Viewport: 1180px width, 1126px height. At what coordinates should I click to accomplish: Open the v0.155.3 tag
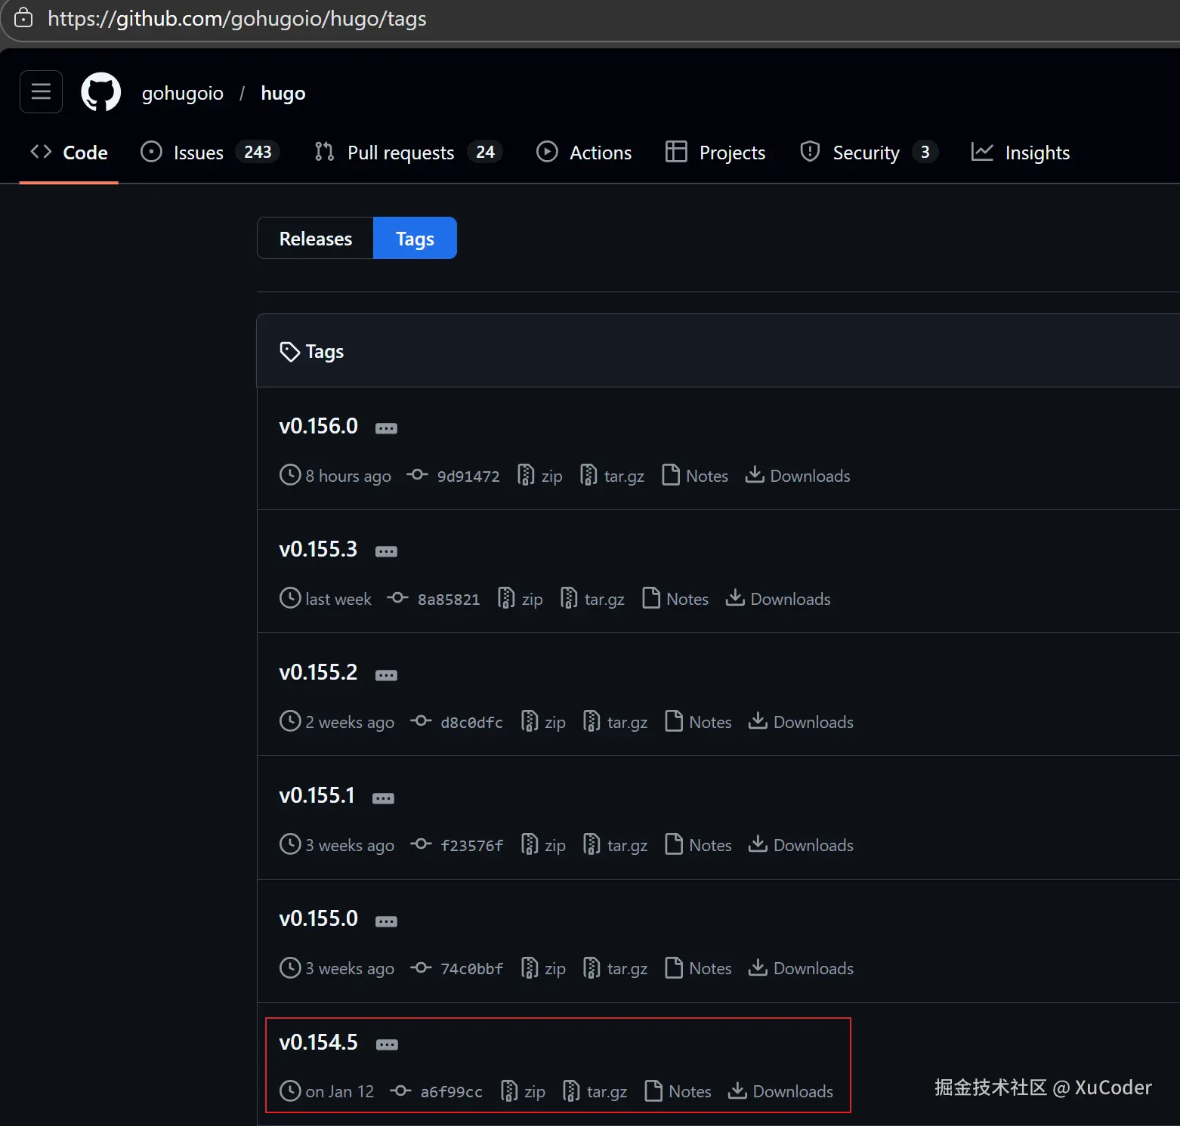coord(318,549)
